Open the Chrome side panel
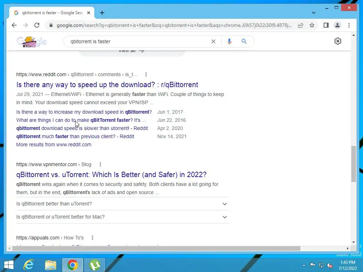Viewport: 363px width, 272px height. click(326, 25)
